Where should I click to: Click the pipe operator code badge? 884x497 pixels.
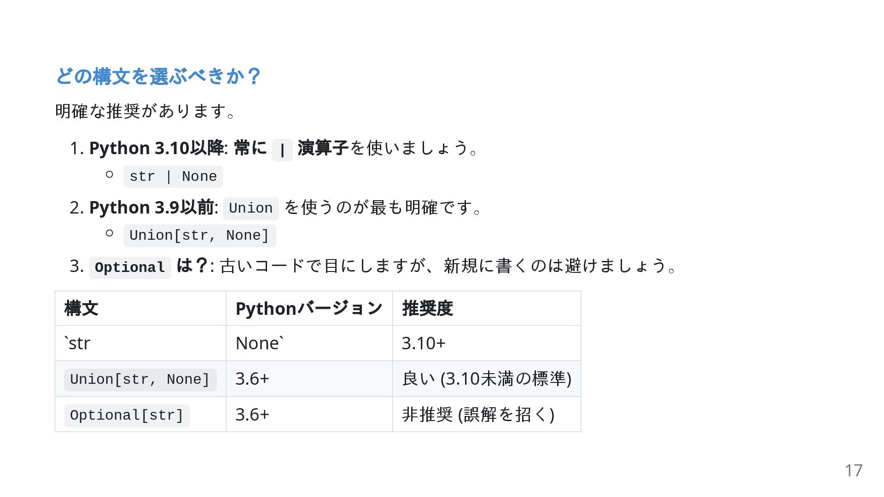[282, 150]
